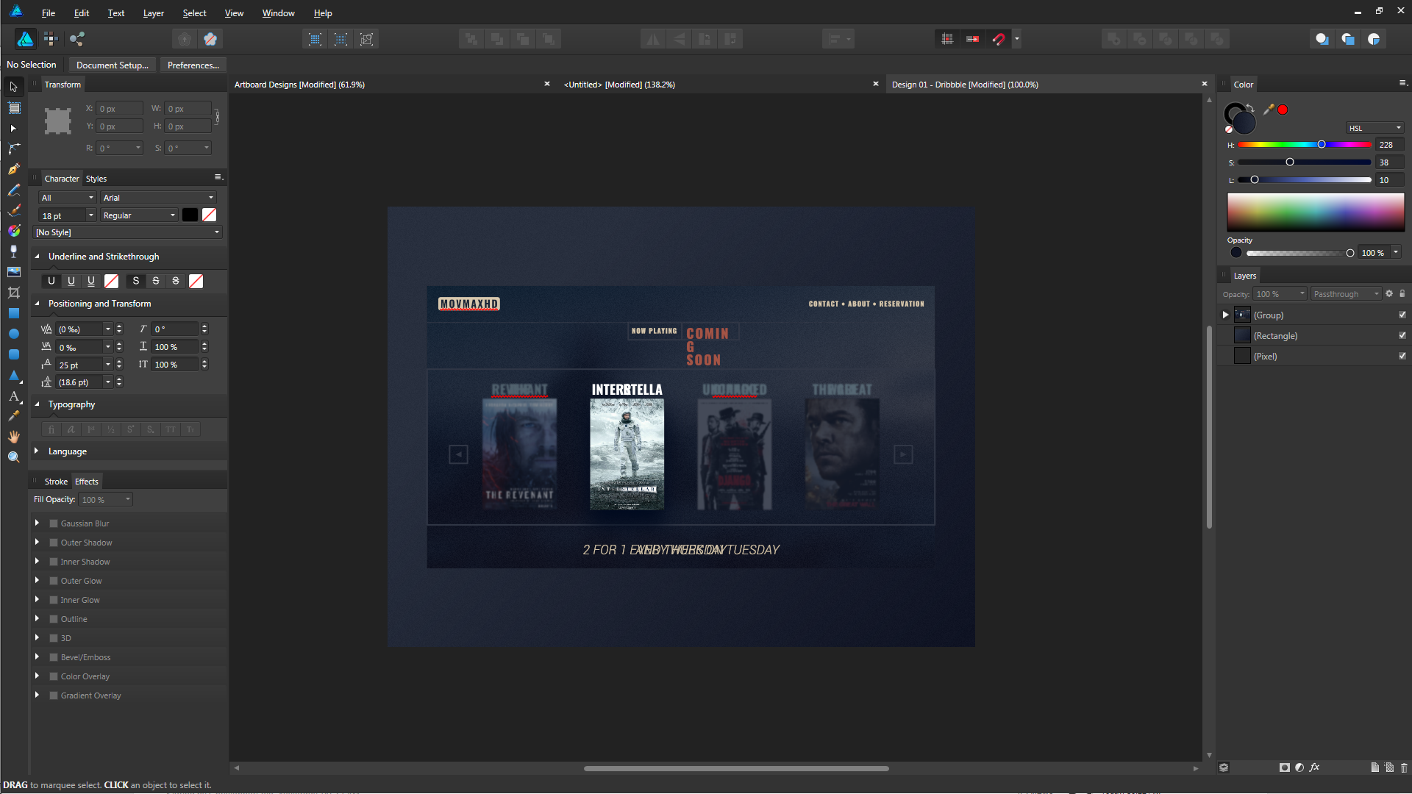Close the Untitled document tab
1412x794 pixels.
[876, 84]
